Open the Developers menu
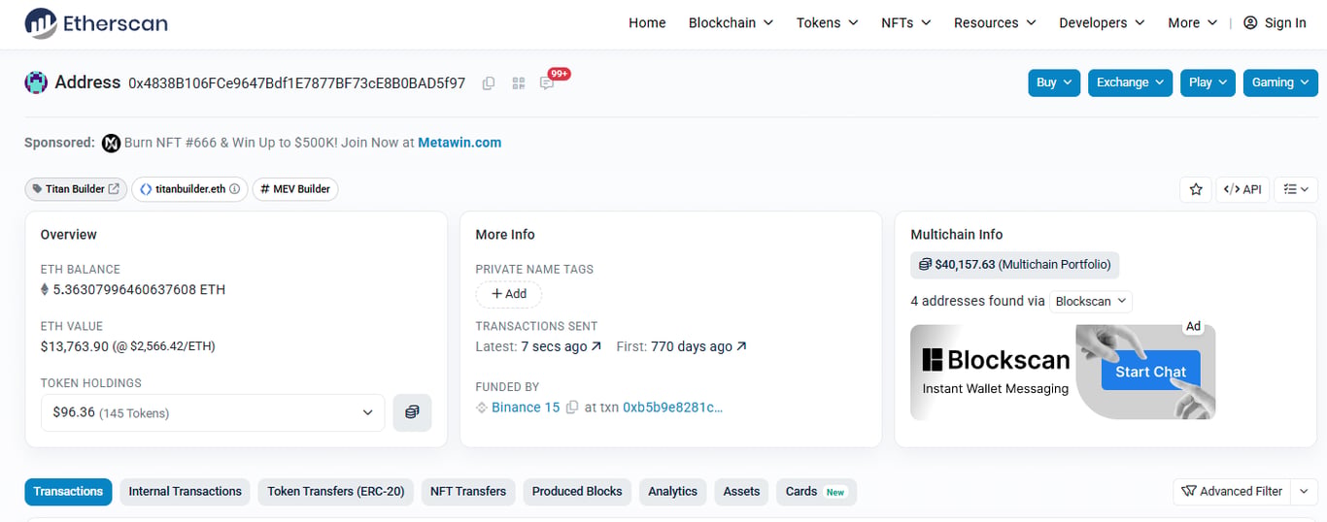Image resolution: width=1327 pixels, height=522 pixels. (x=1102, y=23)
